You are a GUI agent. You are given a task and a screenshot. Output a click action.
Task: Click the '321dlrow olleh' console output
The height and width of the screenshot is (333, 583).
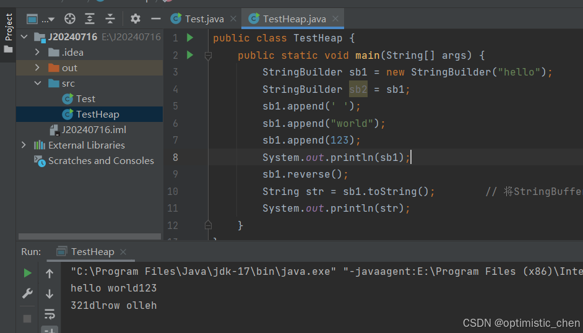click(113, 306)
